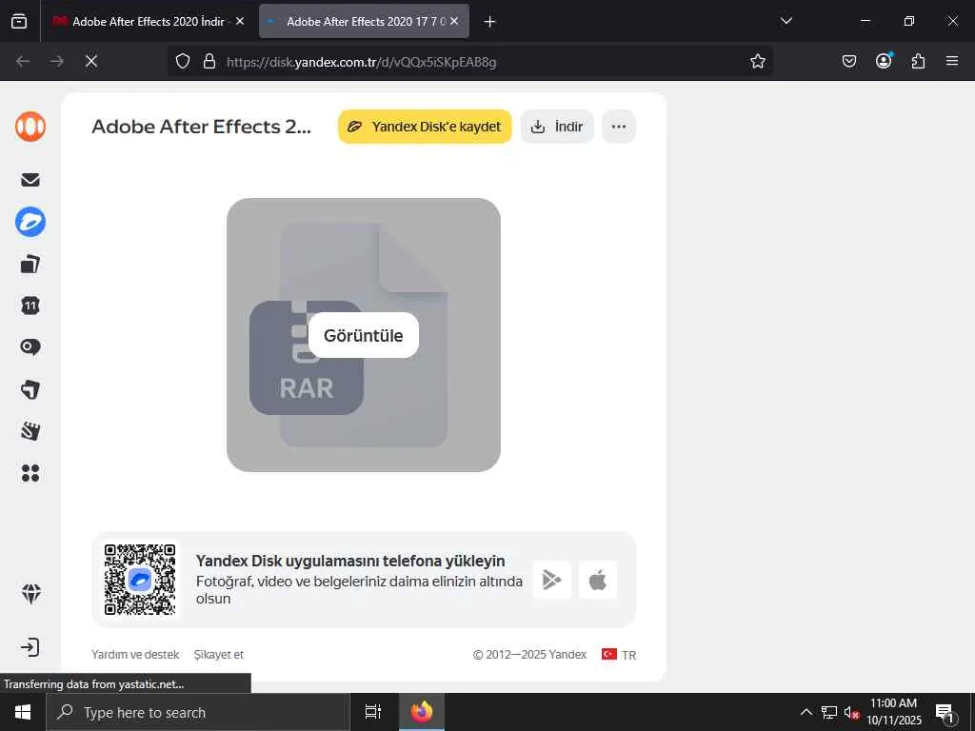Change the language via the TR flag
The image size is (975, 731).
tap(619, 655)
